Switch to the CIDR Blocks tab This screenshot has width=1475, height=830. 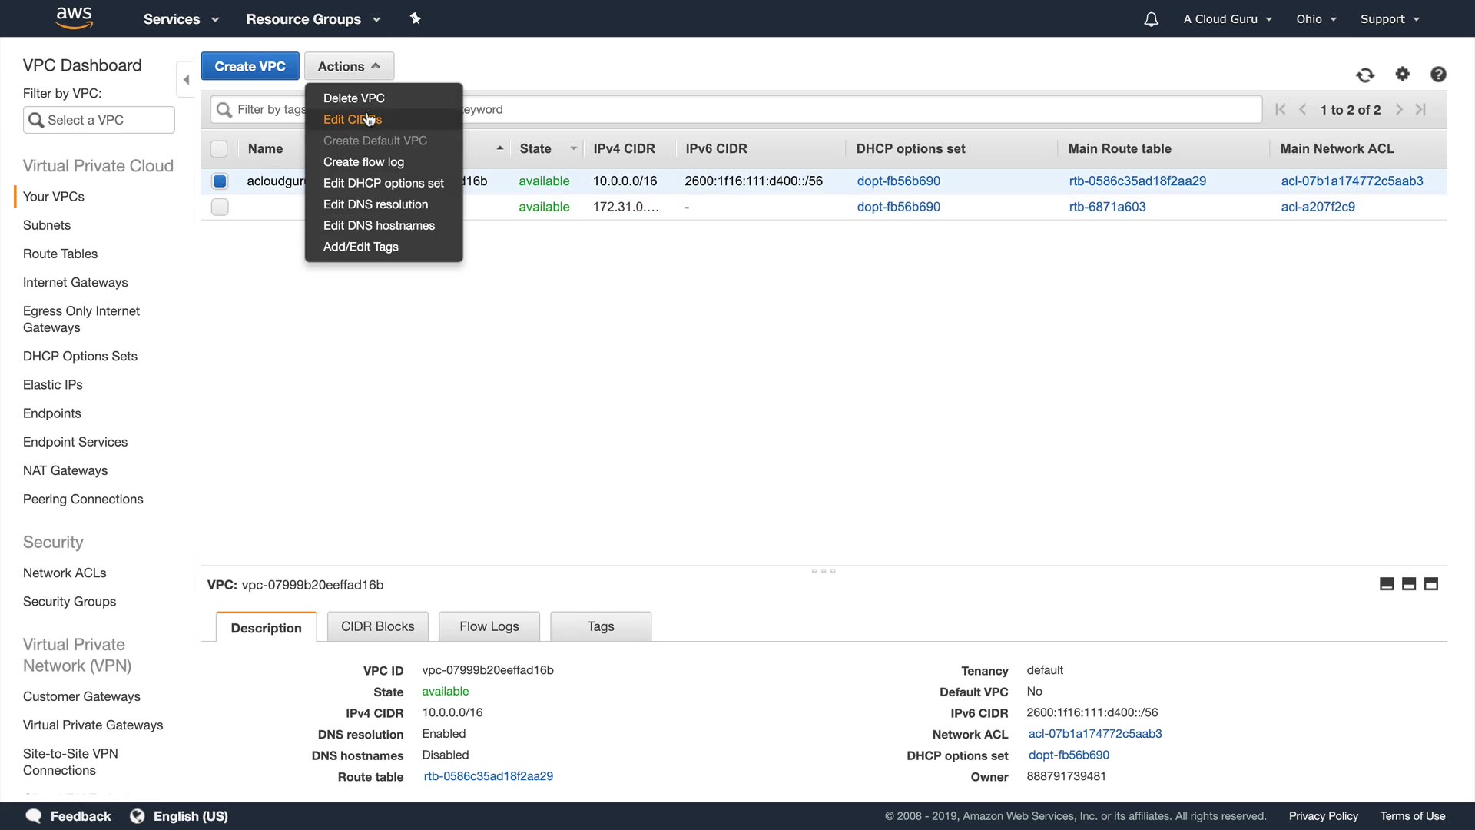[377, 626]
